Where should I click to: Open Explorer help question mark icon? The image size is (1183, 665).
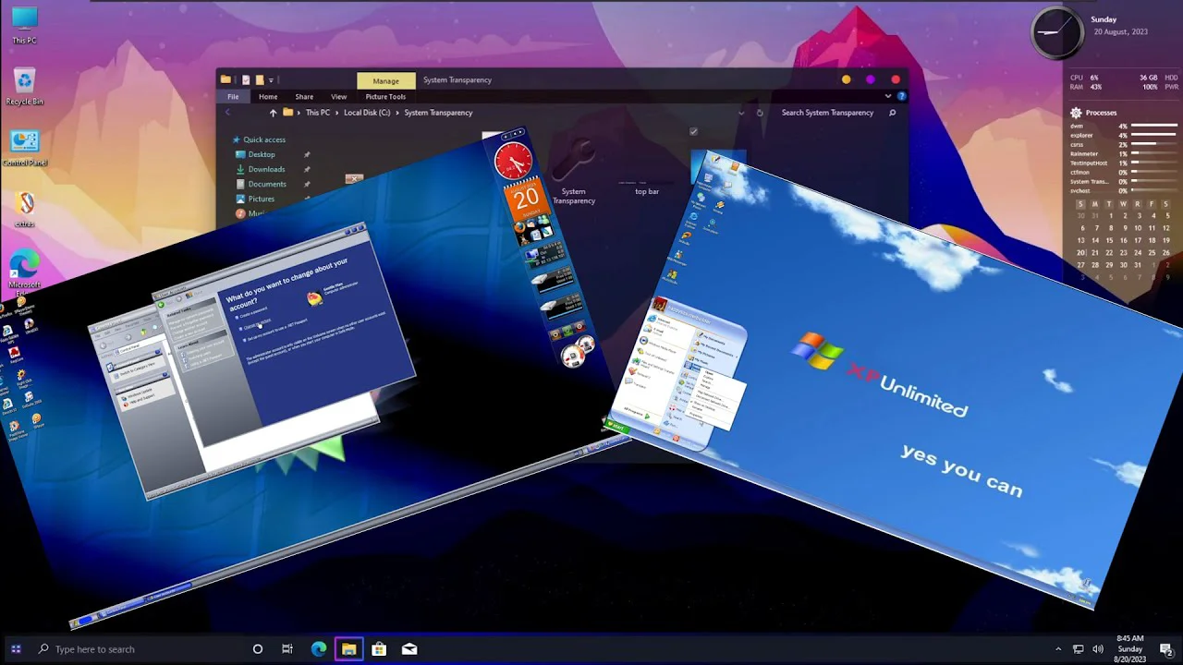pos(901,96)
